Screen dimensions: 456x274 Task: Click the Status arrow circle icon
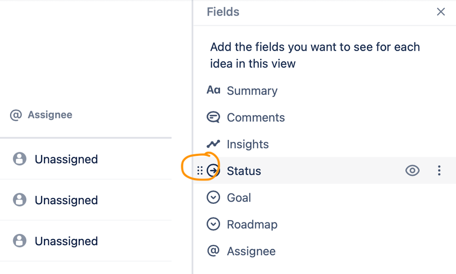213,171
